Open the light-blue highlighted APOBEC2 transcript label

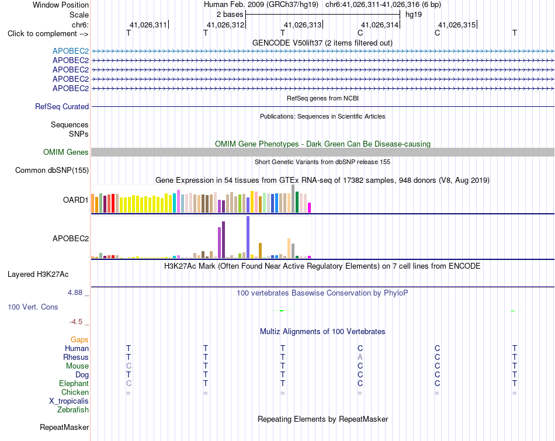71,51
